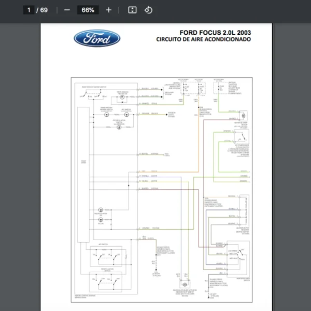
Task: Click the blue Ford oval logo
Action: coord(97,38)
